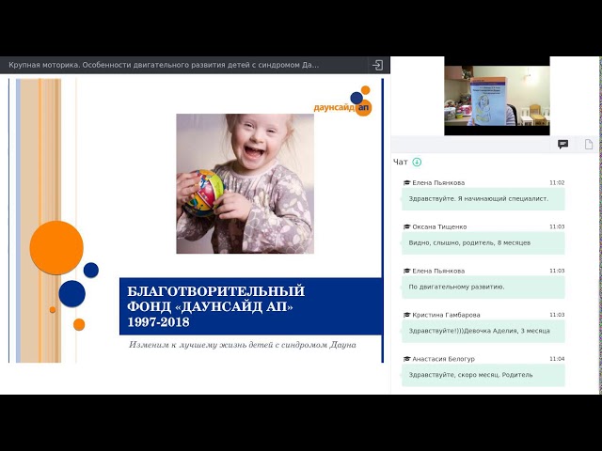Click the presenter webcam video thumbnail
Image resolution: width=602 pixels, height=451 pixels.
click(498, 96)
